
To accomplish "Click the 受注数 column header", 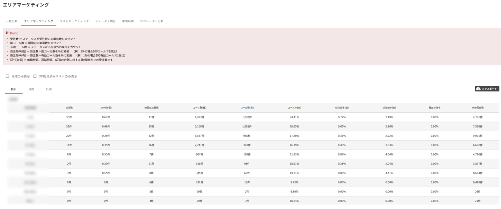I will click(69, 108).
